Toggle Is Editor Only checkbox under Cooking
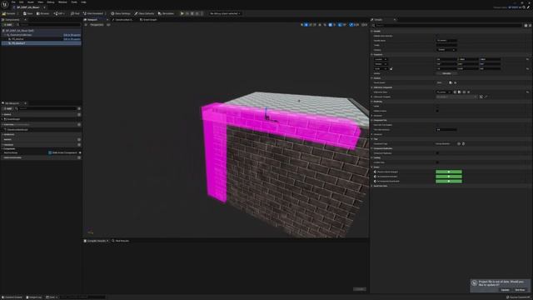Screen dimensions: 533x300 tap(437, 162)
